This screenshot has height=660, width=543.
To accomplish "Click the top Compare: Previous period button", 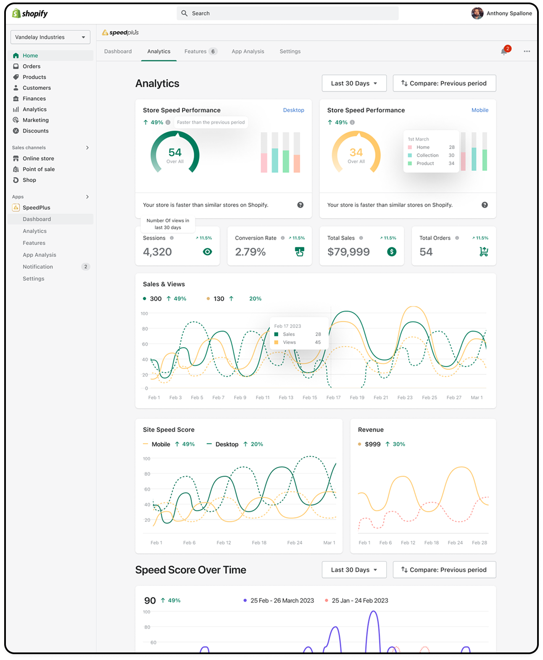I will (x=444, y=83).
